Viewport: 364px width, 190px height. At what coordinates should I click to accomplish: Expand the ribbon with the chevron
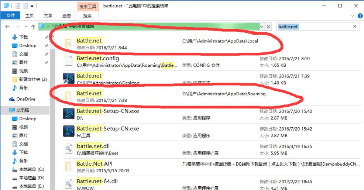click(353, 16)
